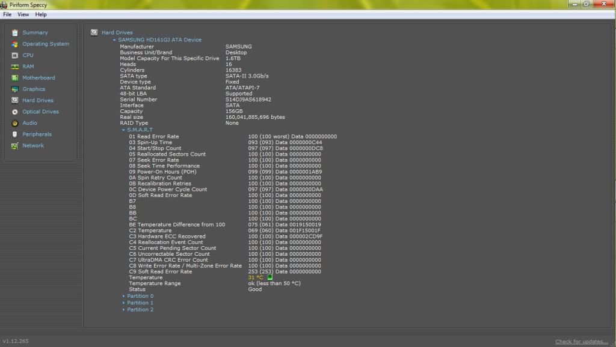Click the Piriform Speccy title bar icon
616x347 pixels.
(4, 5)
